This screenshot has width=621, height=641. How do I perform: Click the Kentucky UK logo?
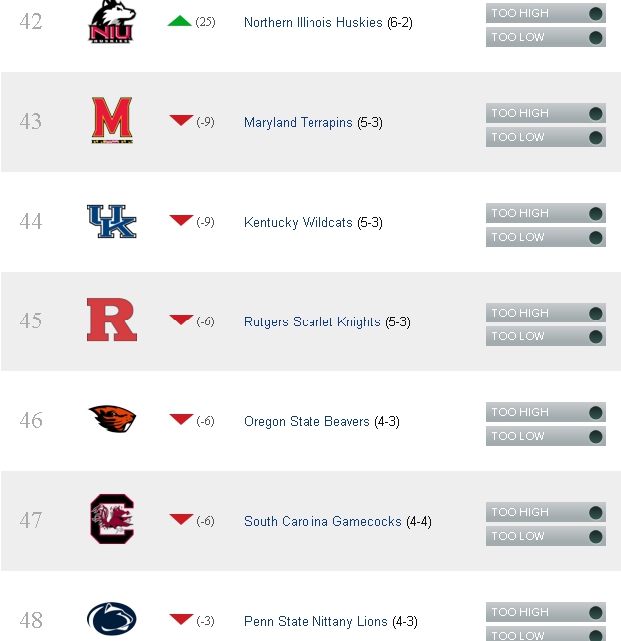pos(111,222)
